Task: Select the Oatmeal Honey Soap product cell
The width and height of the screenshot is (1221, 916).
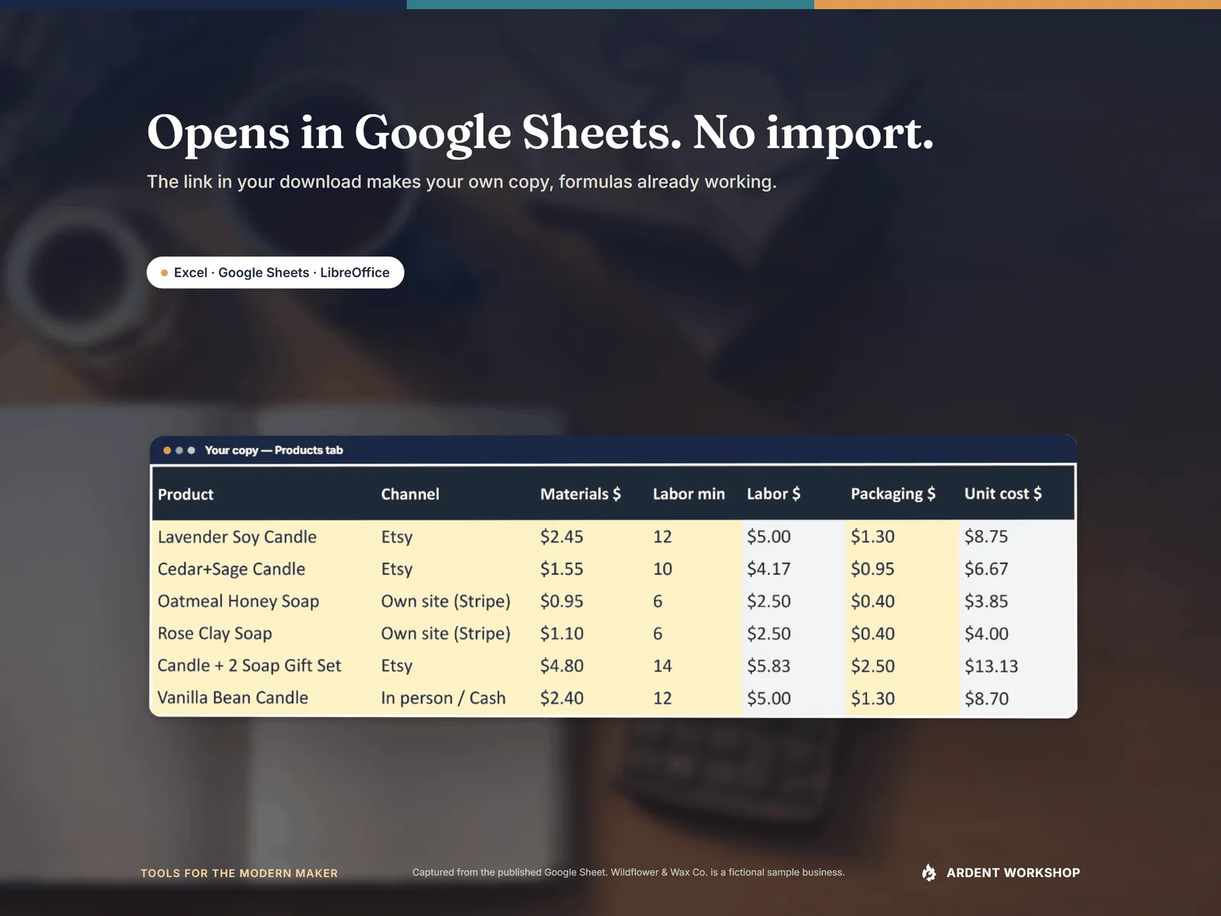Action: click(x=238, y=602)
